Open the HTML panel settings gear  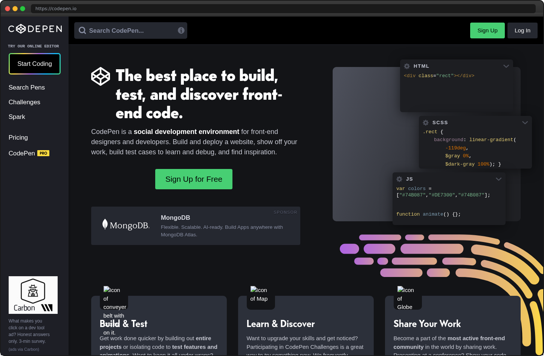pyautogui.click(x=407, y=66)
